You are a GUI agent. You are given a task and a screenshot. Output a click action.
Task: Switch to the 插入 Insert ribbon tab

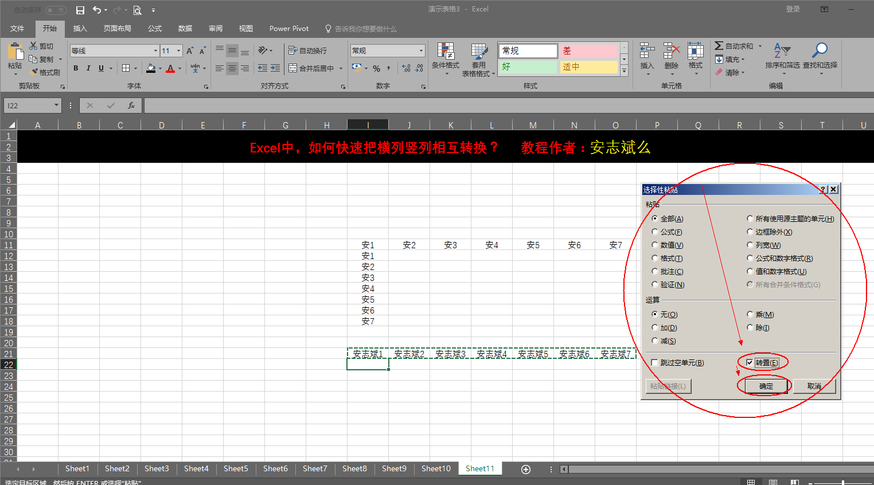point(80,28)
